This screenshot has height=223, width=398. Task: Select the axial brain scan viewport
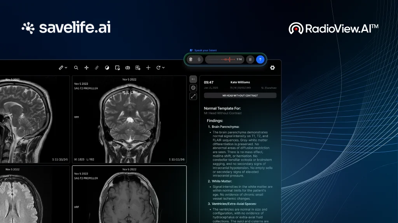[129, 194]
